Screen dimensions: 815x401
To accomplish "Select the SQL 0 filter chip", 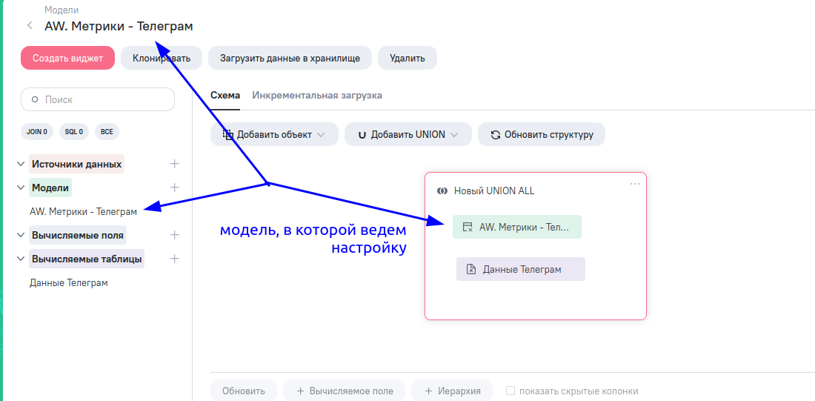I will [74, 132].
